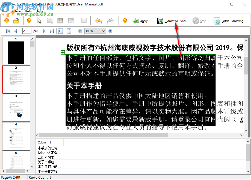The width and height of the screenshot is (251, 180).
Task: Open the edit table tool
Action: (60, 20)
